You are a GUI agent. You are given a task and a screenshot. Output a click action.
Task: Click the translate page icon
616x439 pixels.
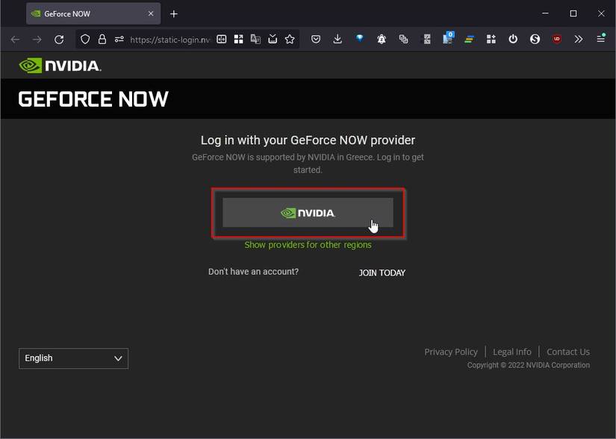point(255,39)
